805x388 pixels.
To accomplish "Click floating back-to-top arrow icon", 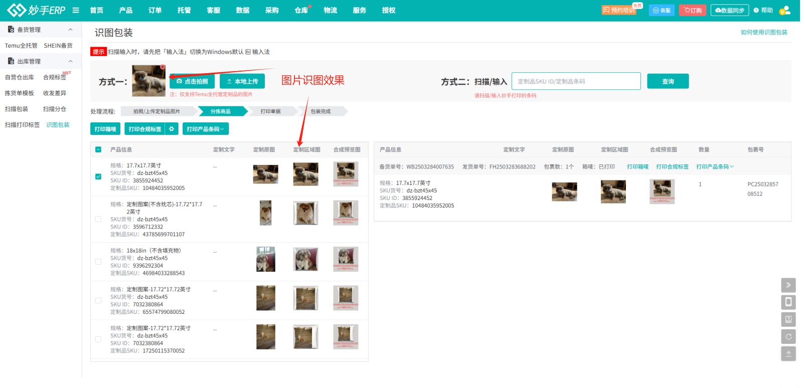I will pyautogui.click(x=788, y=353).
